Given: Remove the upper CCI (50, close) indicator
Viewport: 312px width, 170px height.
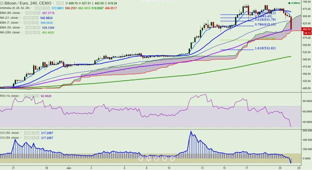Looking at the screenshot, I should click(38, 133).
